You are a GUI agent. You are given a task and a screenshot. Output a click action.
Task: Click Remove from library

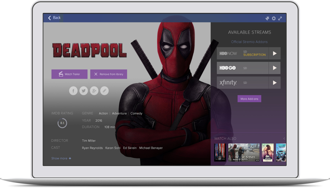pos(109,74)
